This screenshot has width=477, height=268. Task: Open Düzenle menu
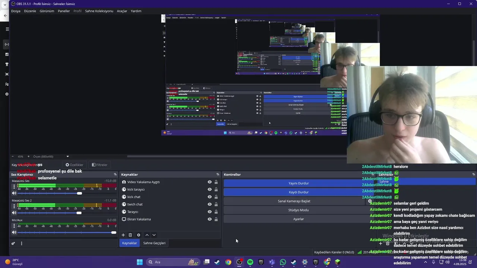pos(30,11)
